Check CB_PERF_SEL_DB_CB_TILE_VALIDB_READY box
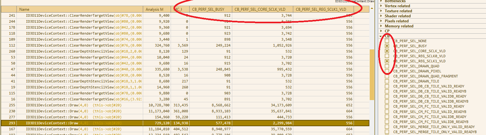 387,96
